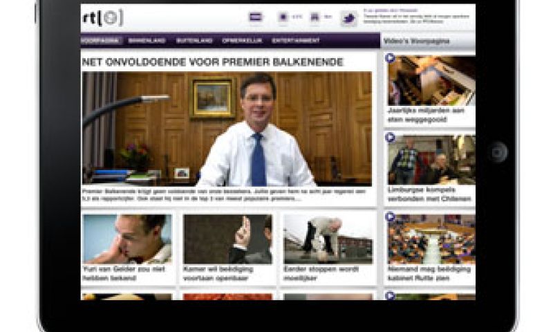Switch to the Buitenland tab
This screenshot has width=553, height=332.
point(194,41)
